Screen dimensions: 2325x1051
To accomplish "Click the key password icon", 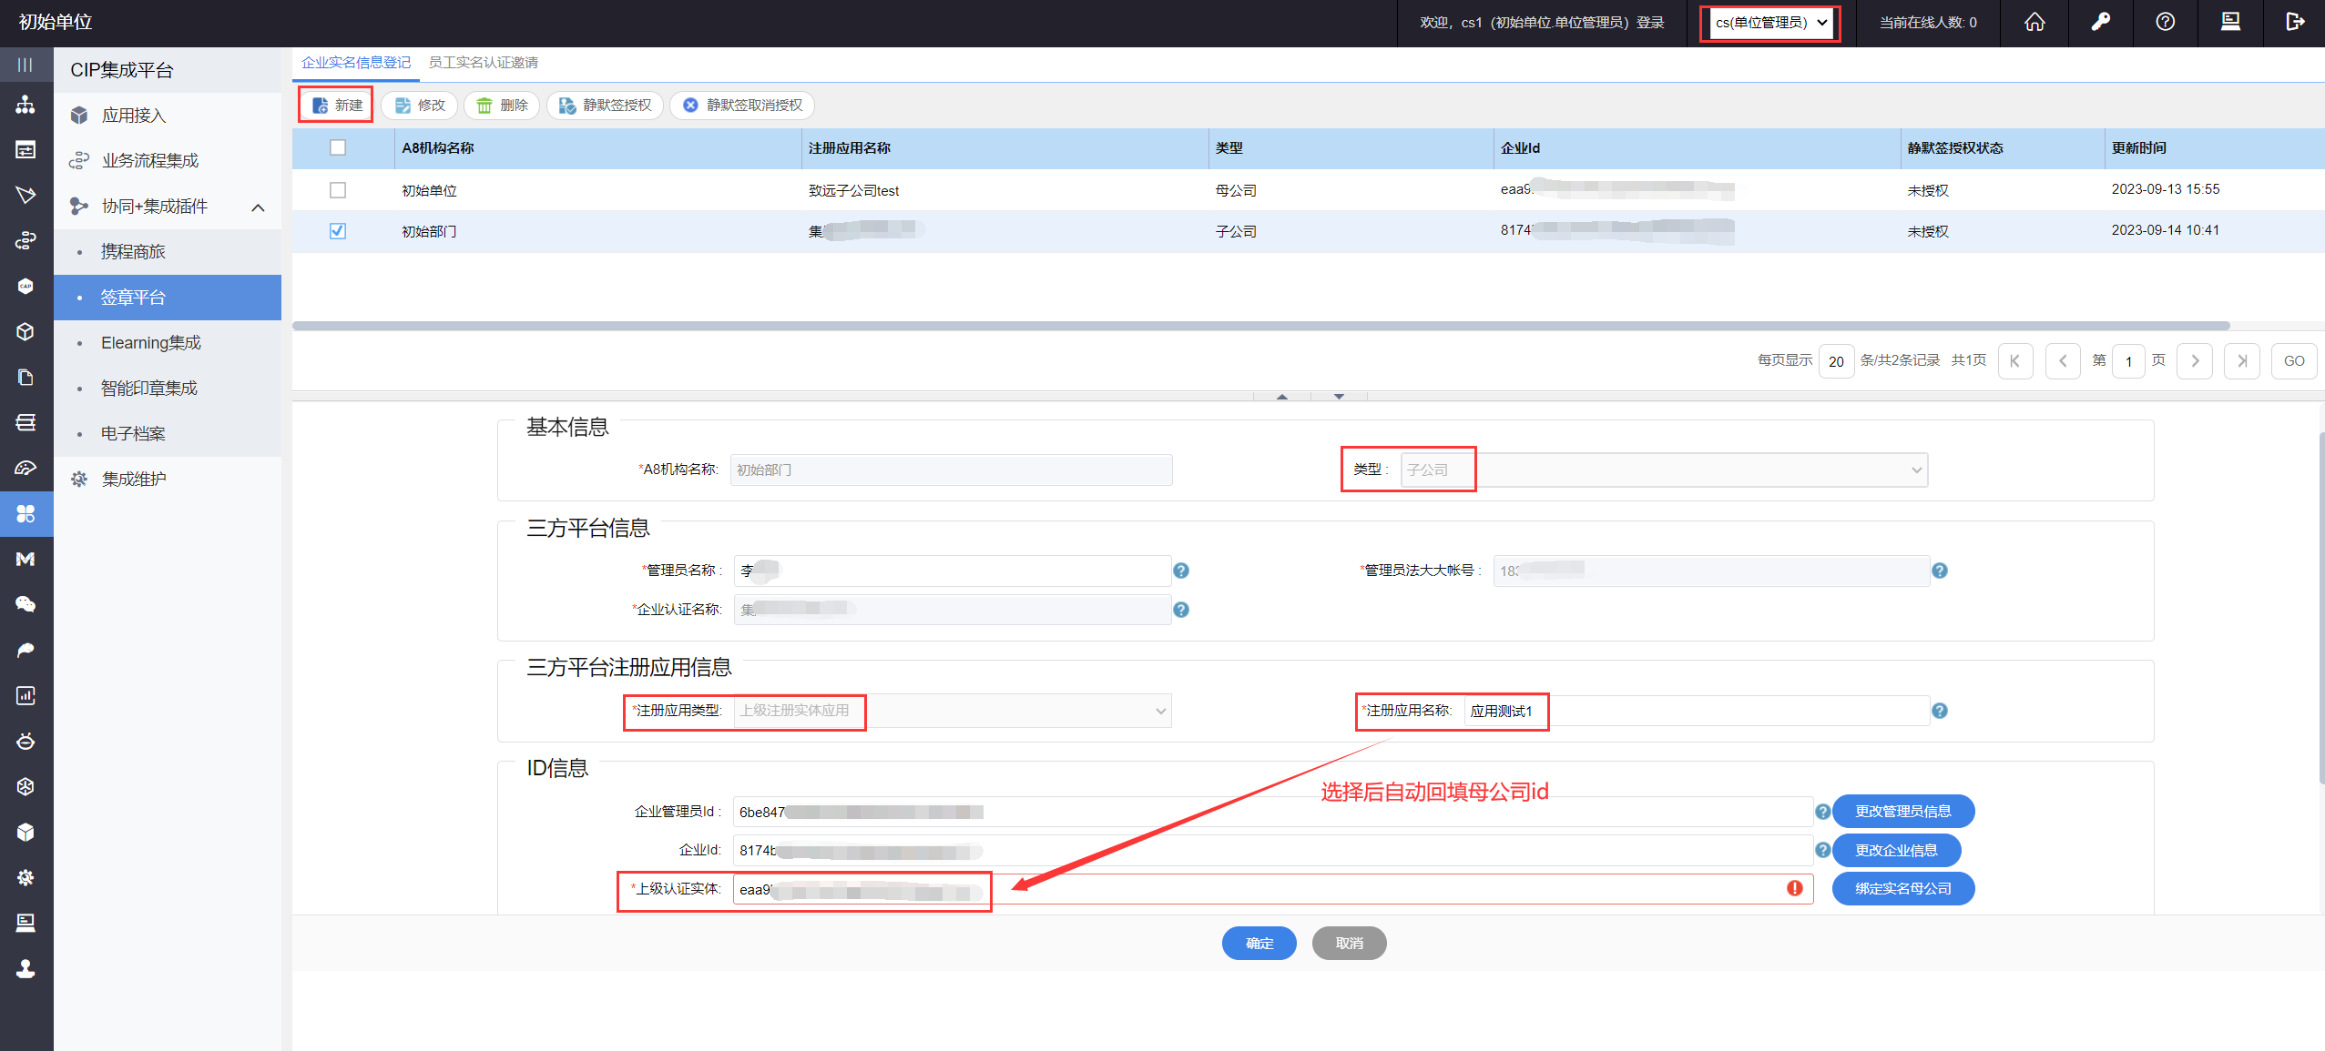I will [2100, 22].
